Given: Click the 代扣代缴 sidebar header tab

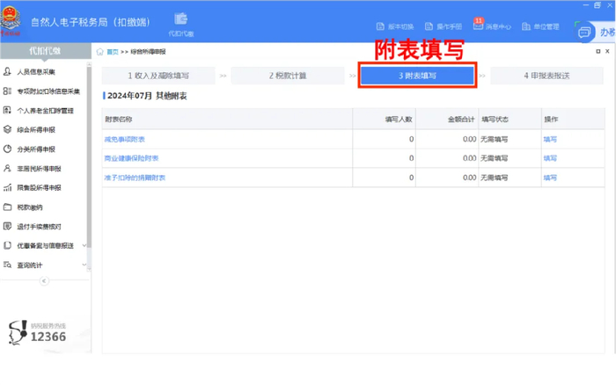Looking at the screenshot, I should [46, 51].
